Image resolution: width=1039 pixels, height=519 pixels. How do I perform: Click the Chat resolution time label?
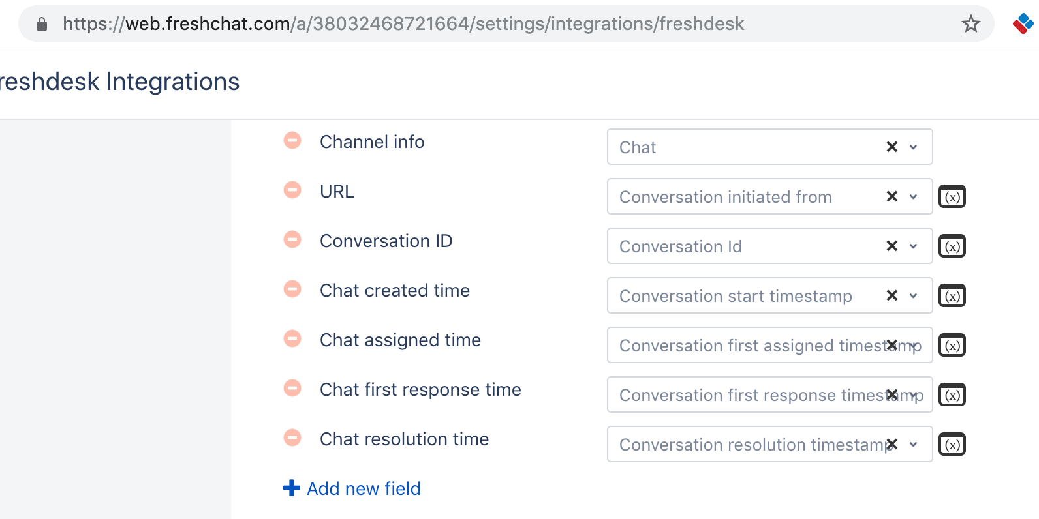click(x=404, y=439)
